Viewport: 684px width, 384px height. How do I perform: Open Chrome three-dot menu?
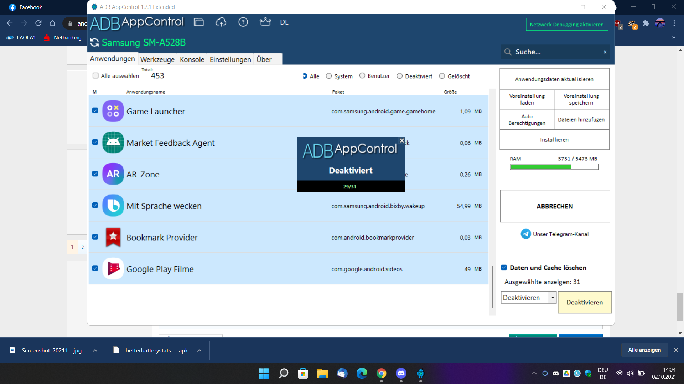674,23
